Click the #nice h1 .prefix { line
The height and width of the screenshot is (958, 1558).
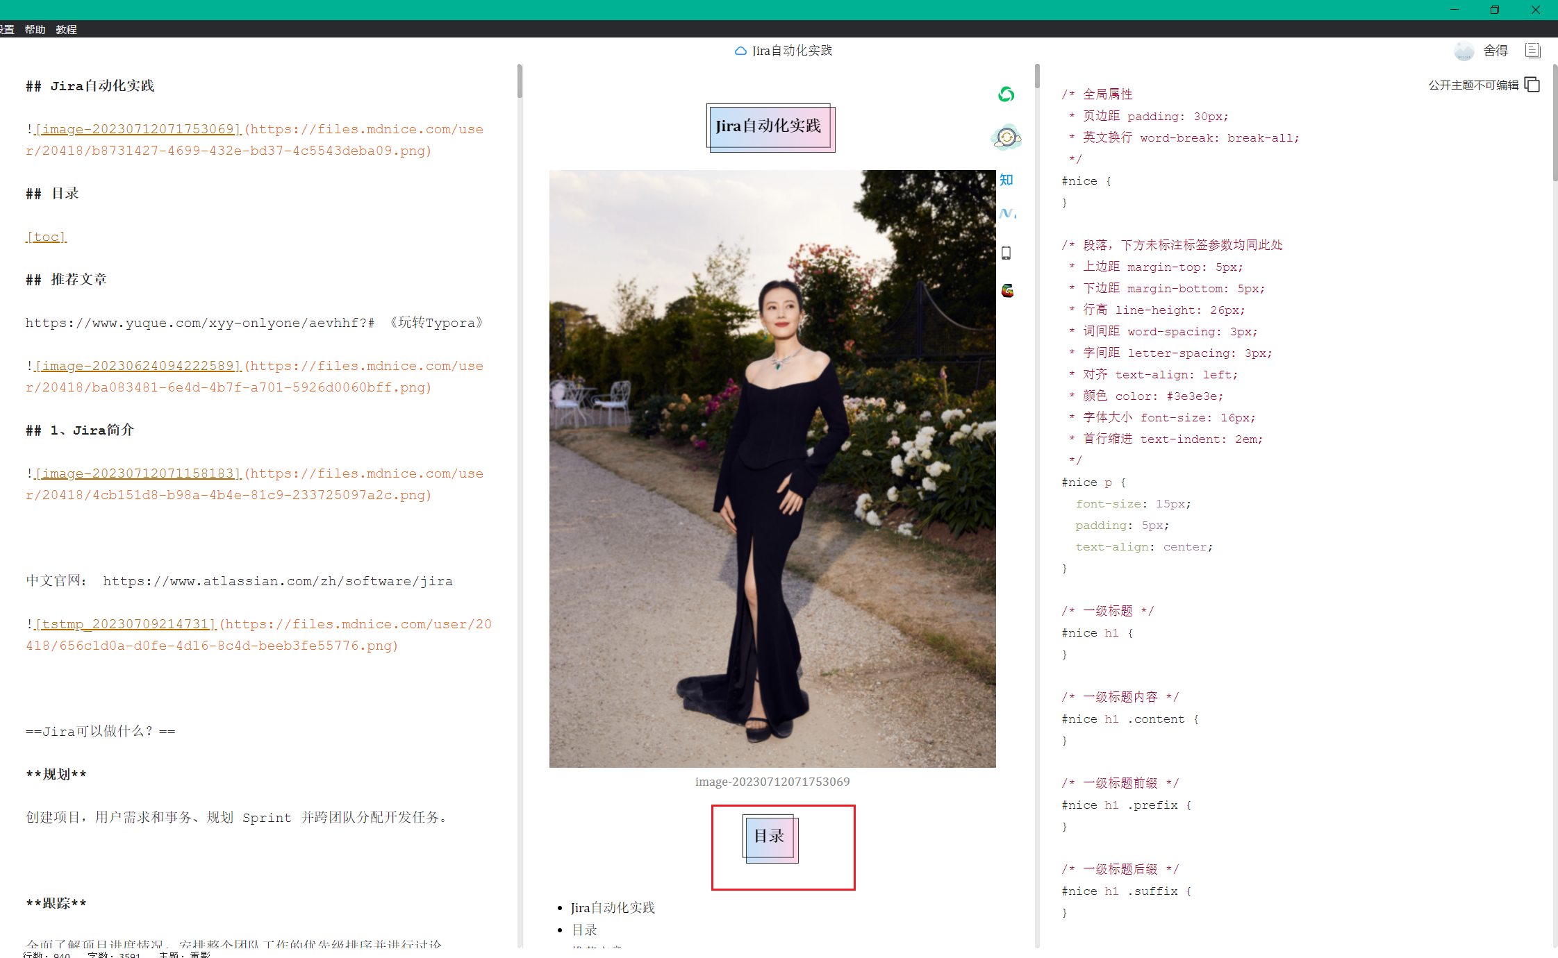[1127, 805]
